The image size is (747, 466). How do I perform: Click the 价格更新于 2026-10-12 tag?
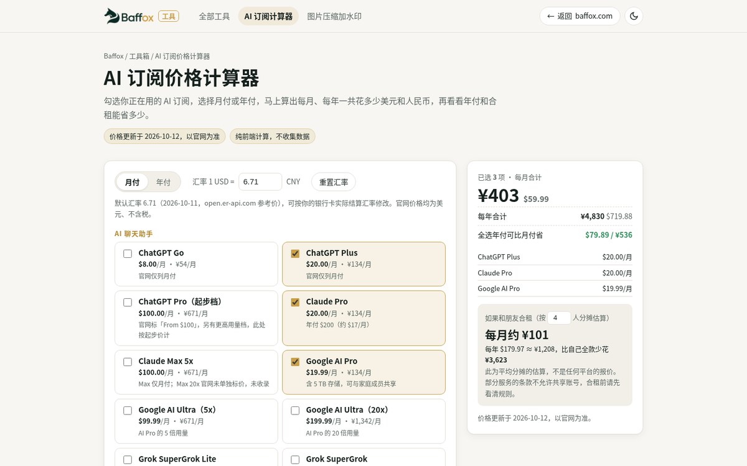click(164, 136)
